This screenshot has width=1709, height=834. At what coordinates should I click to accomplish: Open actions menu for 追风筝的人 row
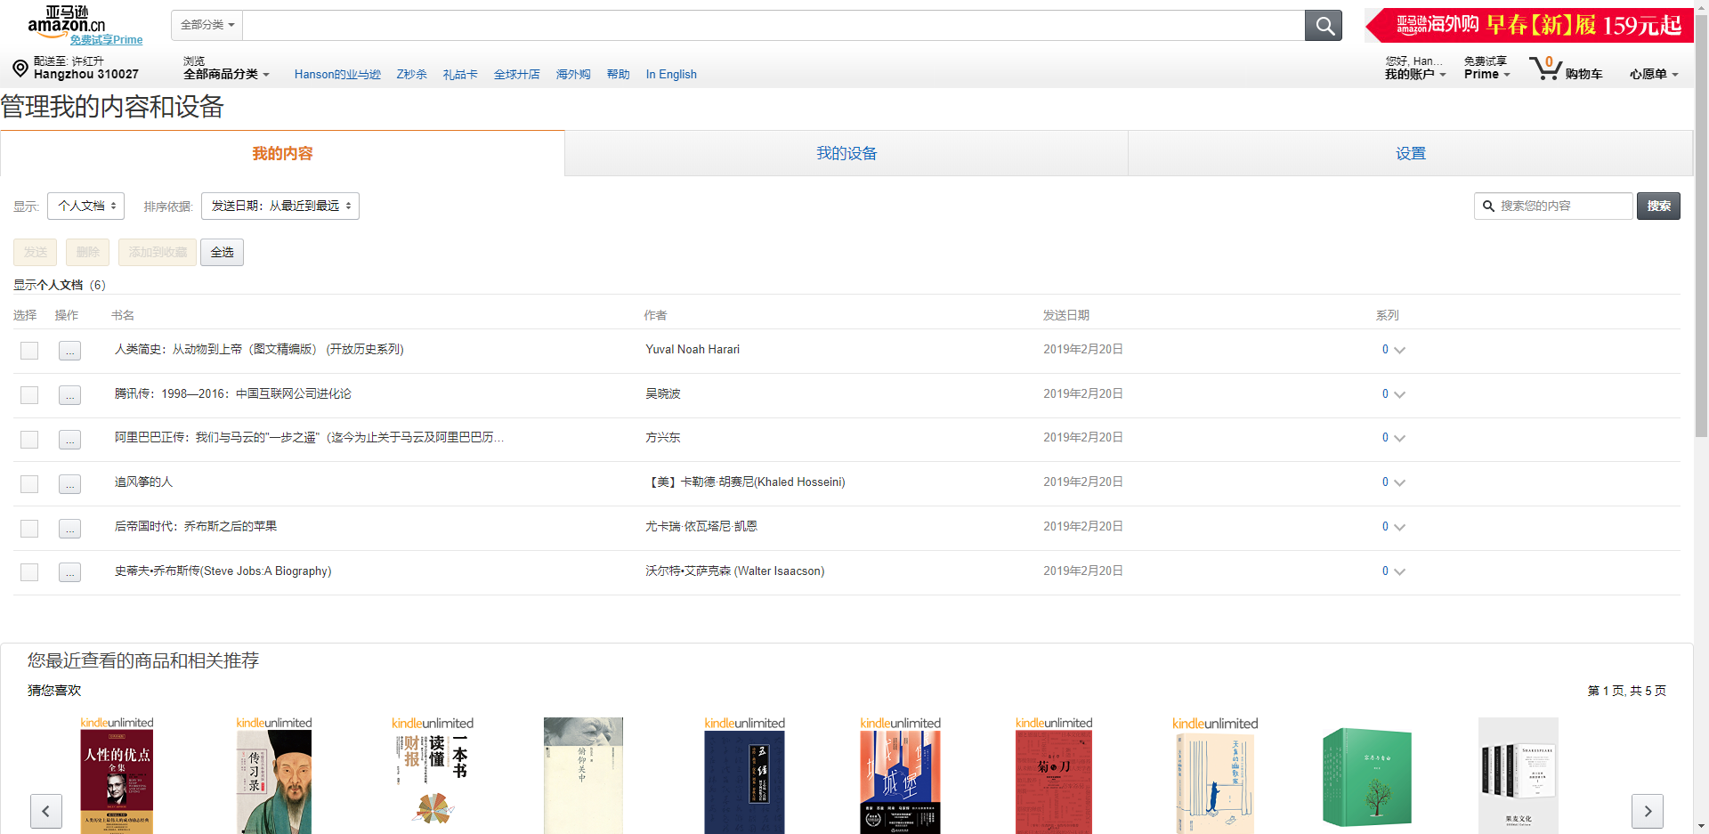coord(69,484)
